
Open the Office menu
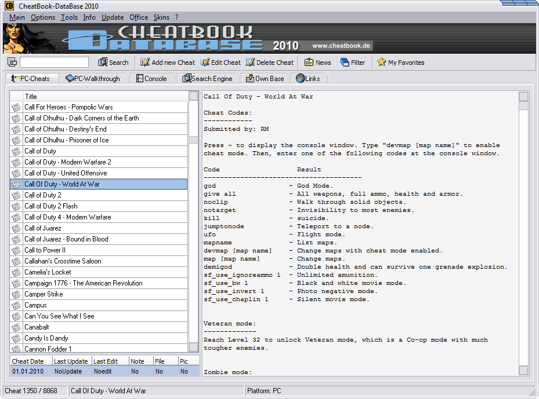(139, 17)
